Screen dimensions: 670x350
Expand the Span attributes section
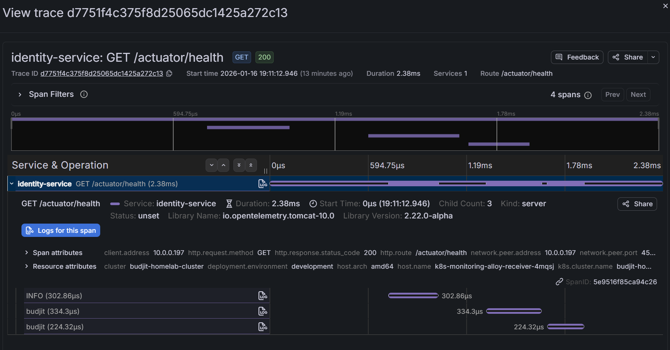(27, 252)
